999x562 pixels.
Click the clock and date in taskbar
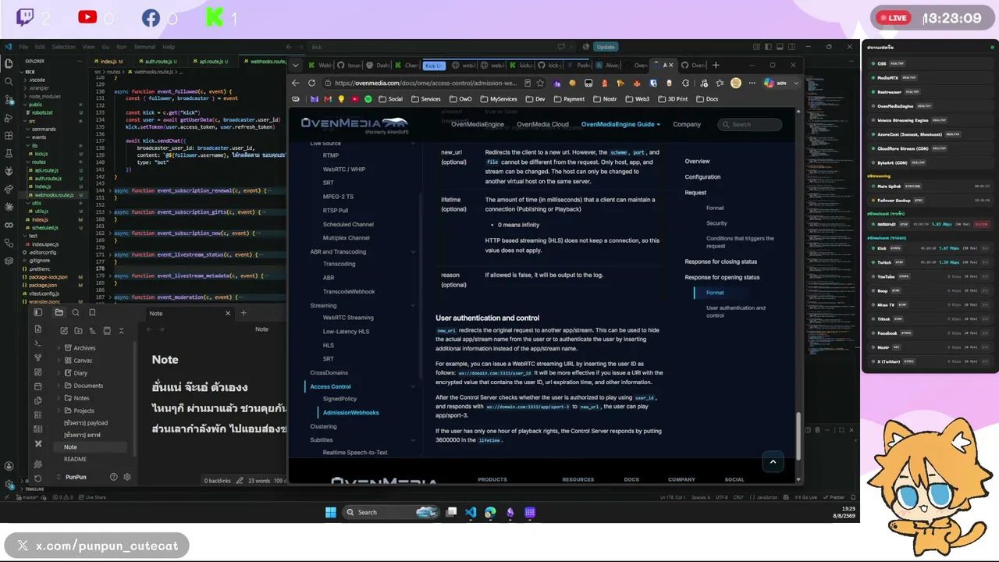click(x=843, y=512)
